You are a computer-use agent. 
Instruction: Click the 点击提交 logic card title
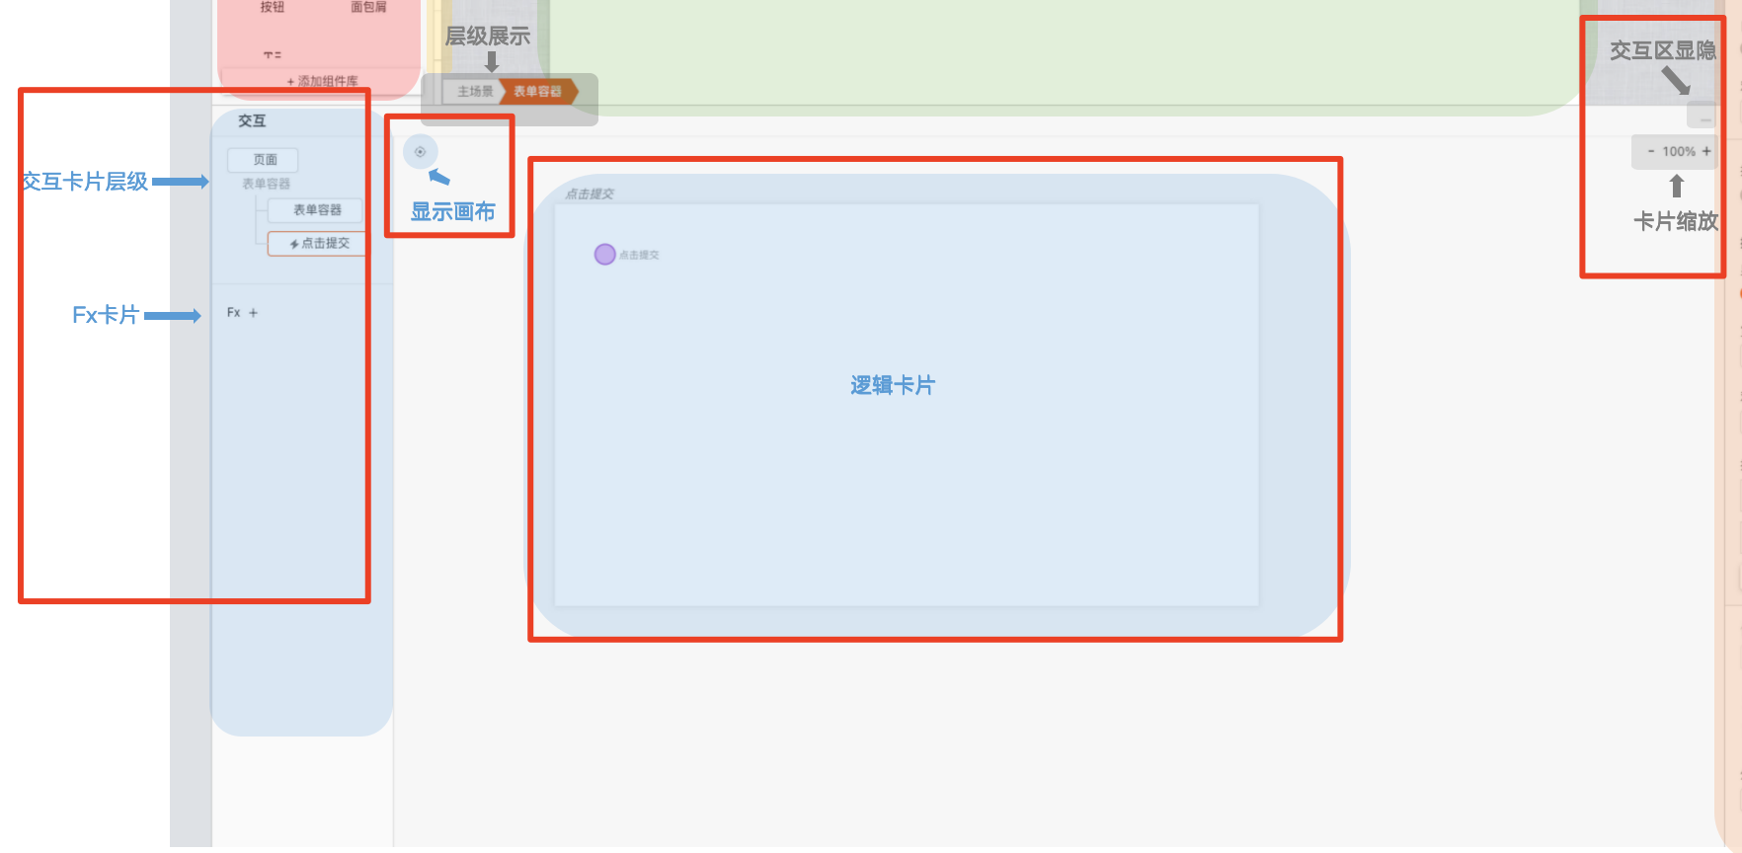coord(590,194)
